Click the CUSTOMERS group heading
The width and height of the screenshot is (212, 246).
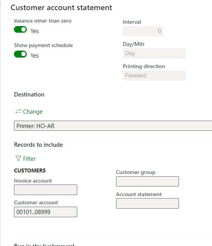click(x=30, y=170)
